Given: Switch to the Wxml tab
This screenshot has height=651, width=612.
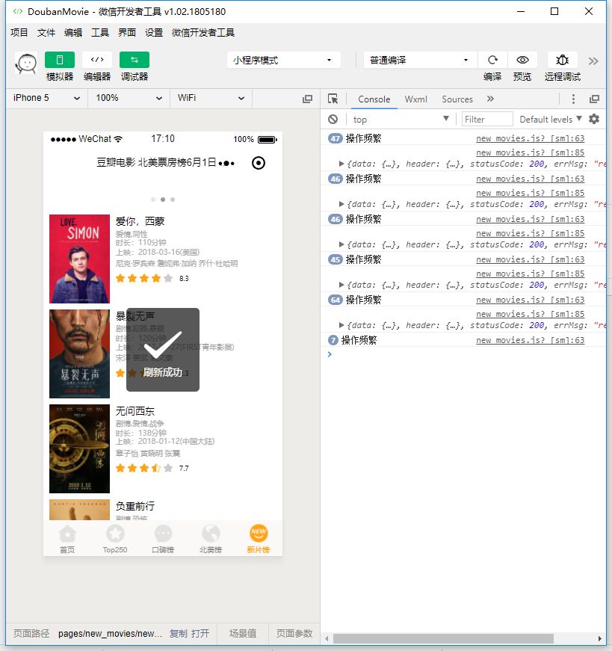Looking at the screenshot, I should pos(415,99).
